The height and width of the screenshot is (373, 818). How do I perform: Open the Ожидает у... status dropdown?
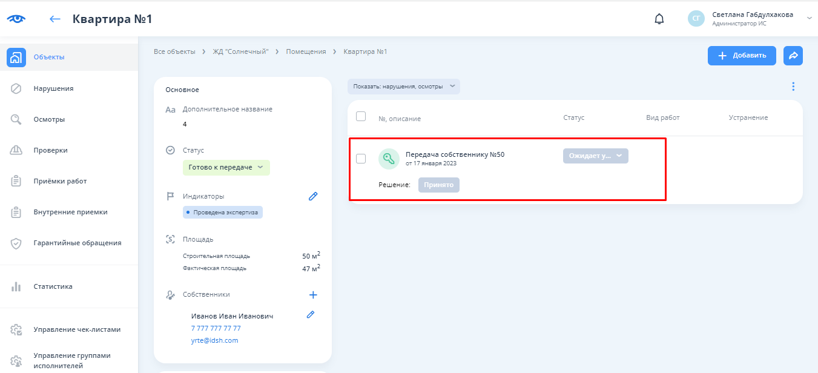(595, 156)
